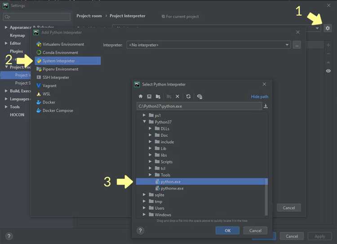Expand Build, Execution settings section
Viewport: 337px width, 244px height.
6,91
